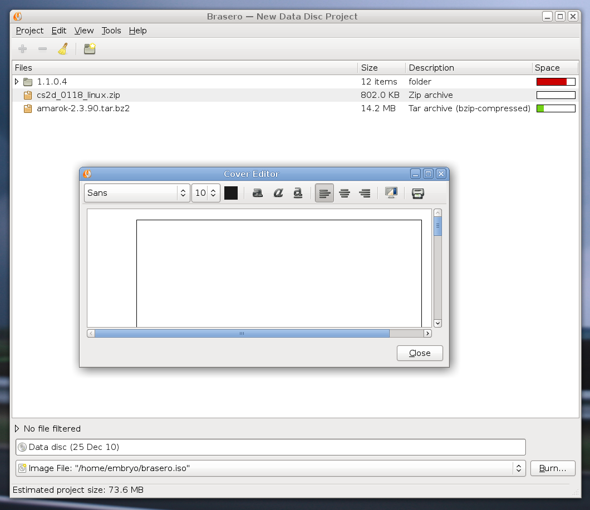Open the text color swatch
The image size is (590, 510).
coord(230,193)
